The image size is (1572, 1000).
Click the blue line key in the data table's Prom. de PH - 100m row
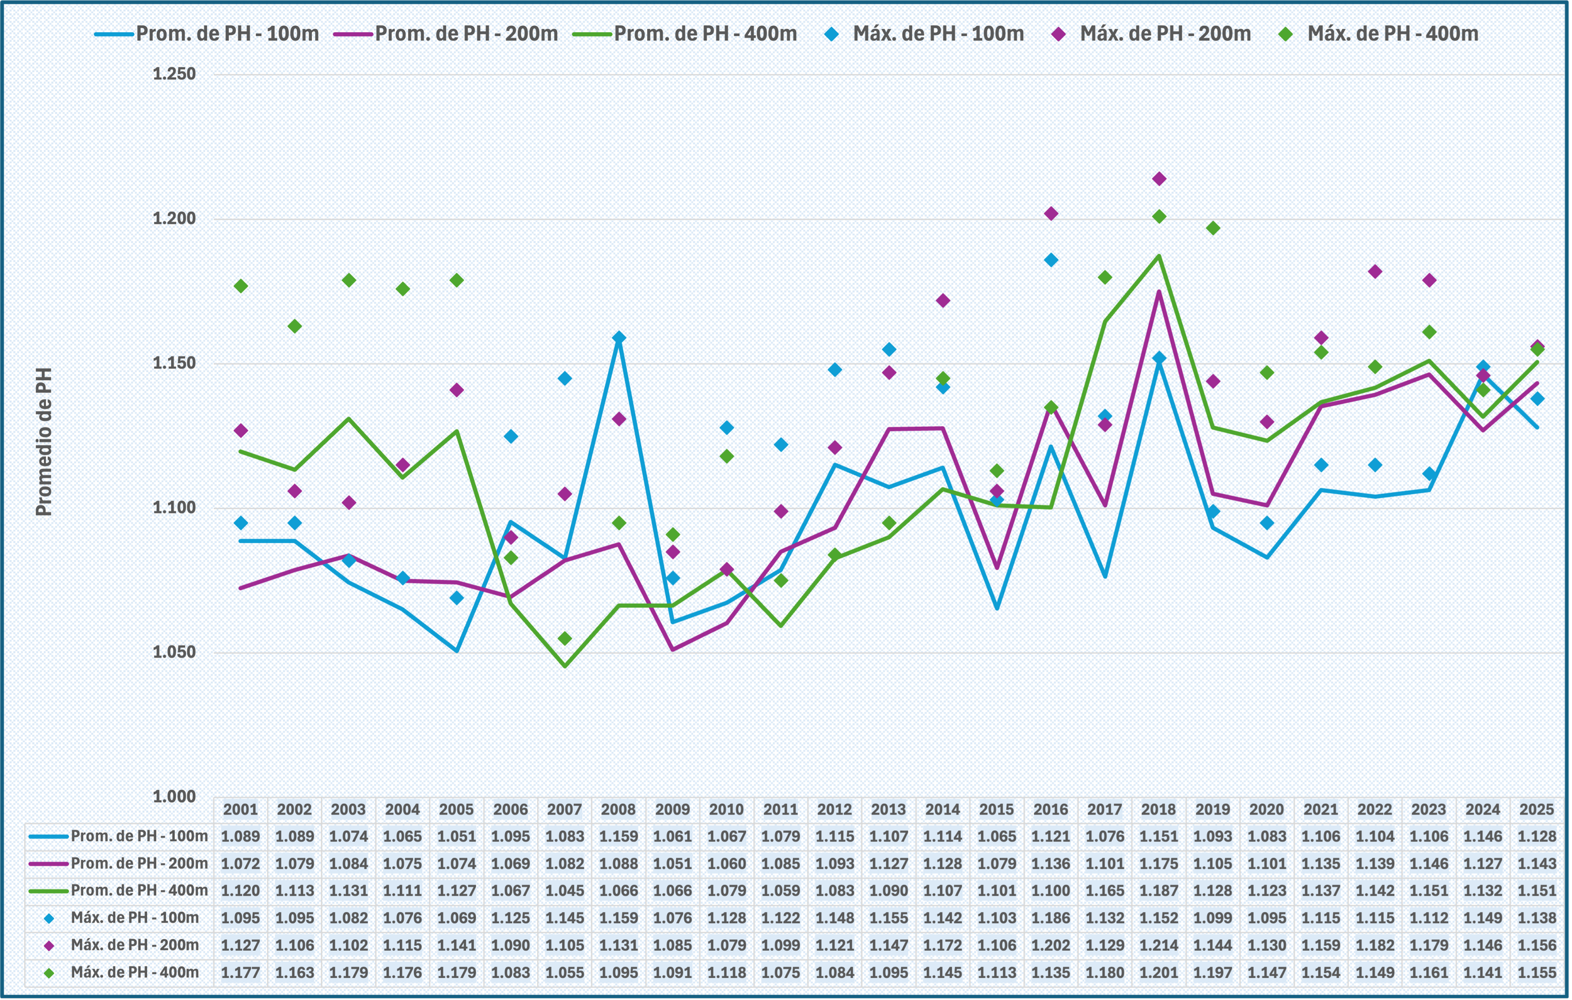tap(49, 836)
